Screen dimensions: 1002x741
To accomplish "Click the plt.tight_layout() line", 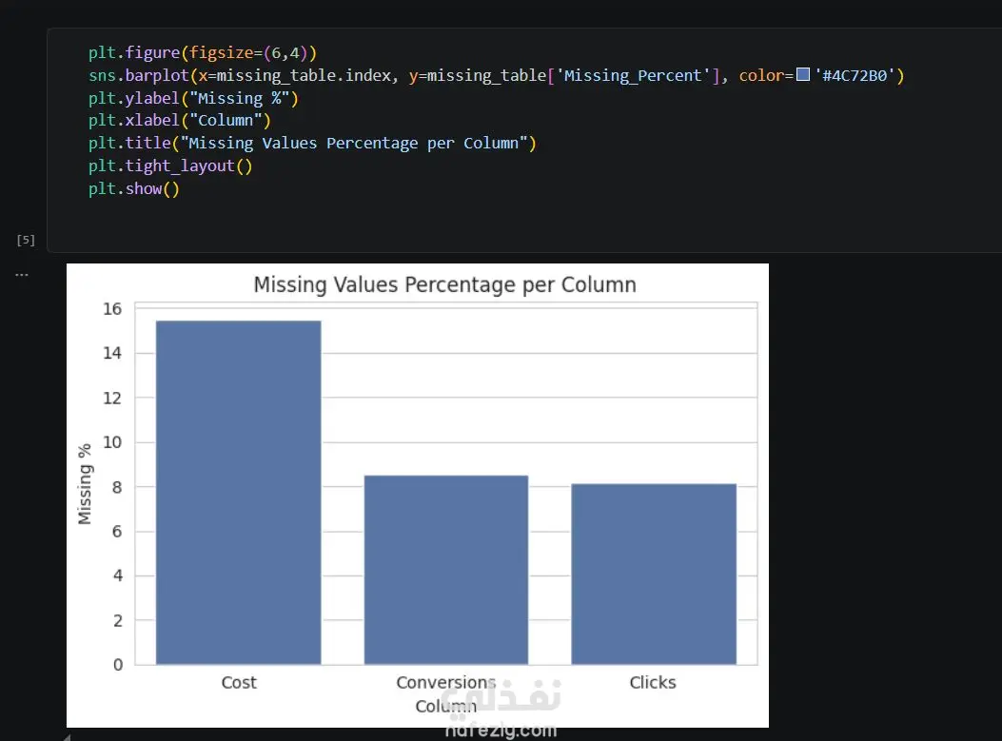I will (170, 166).
